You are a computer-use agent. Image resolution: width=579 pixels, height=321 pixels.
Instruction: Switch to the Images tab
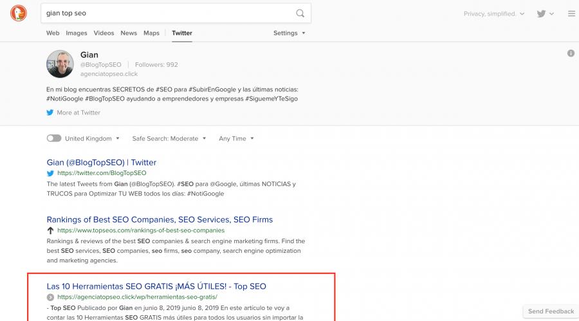[x=76, y=33]
